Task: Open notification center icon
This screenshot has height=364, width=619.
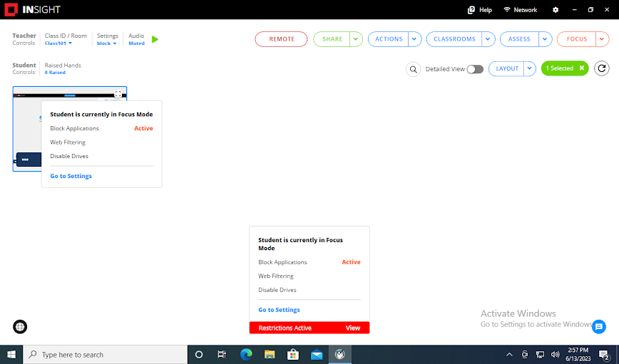Action: (x=603, y=355)
